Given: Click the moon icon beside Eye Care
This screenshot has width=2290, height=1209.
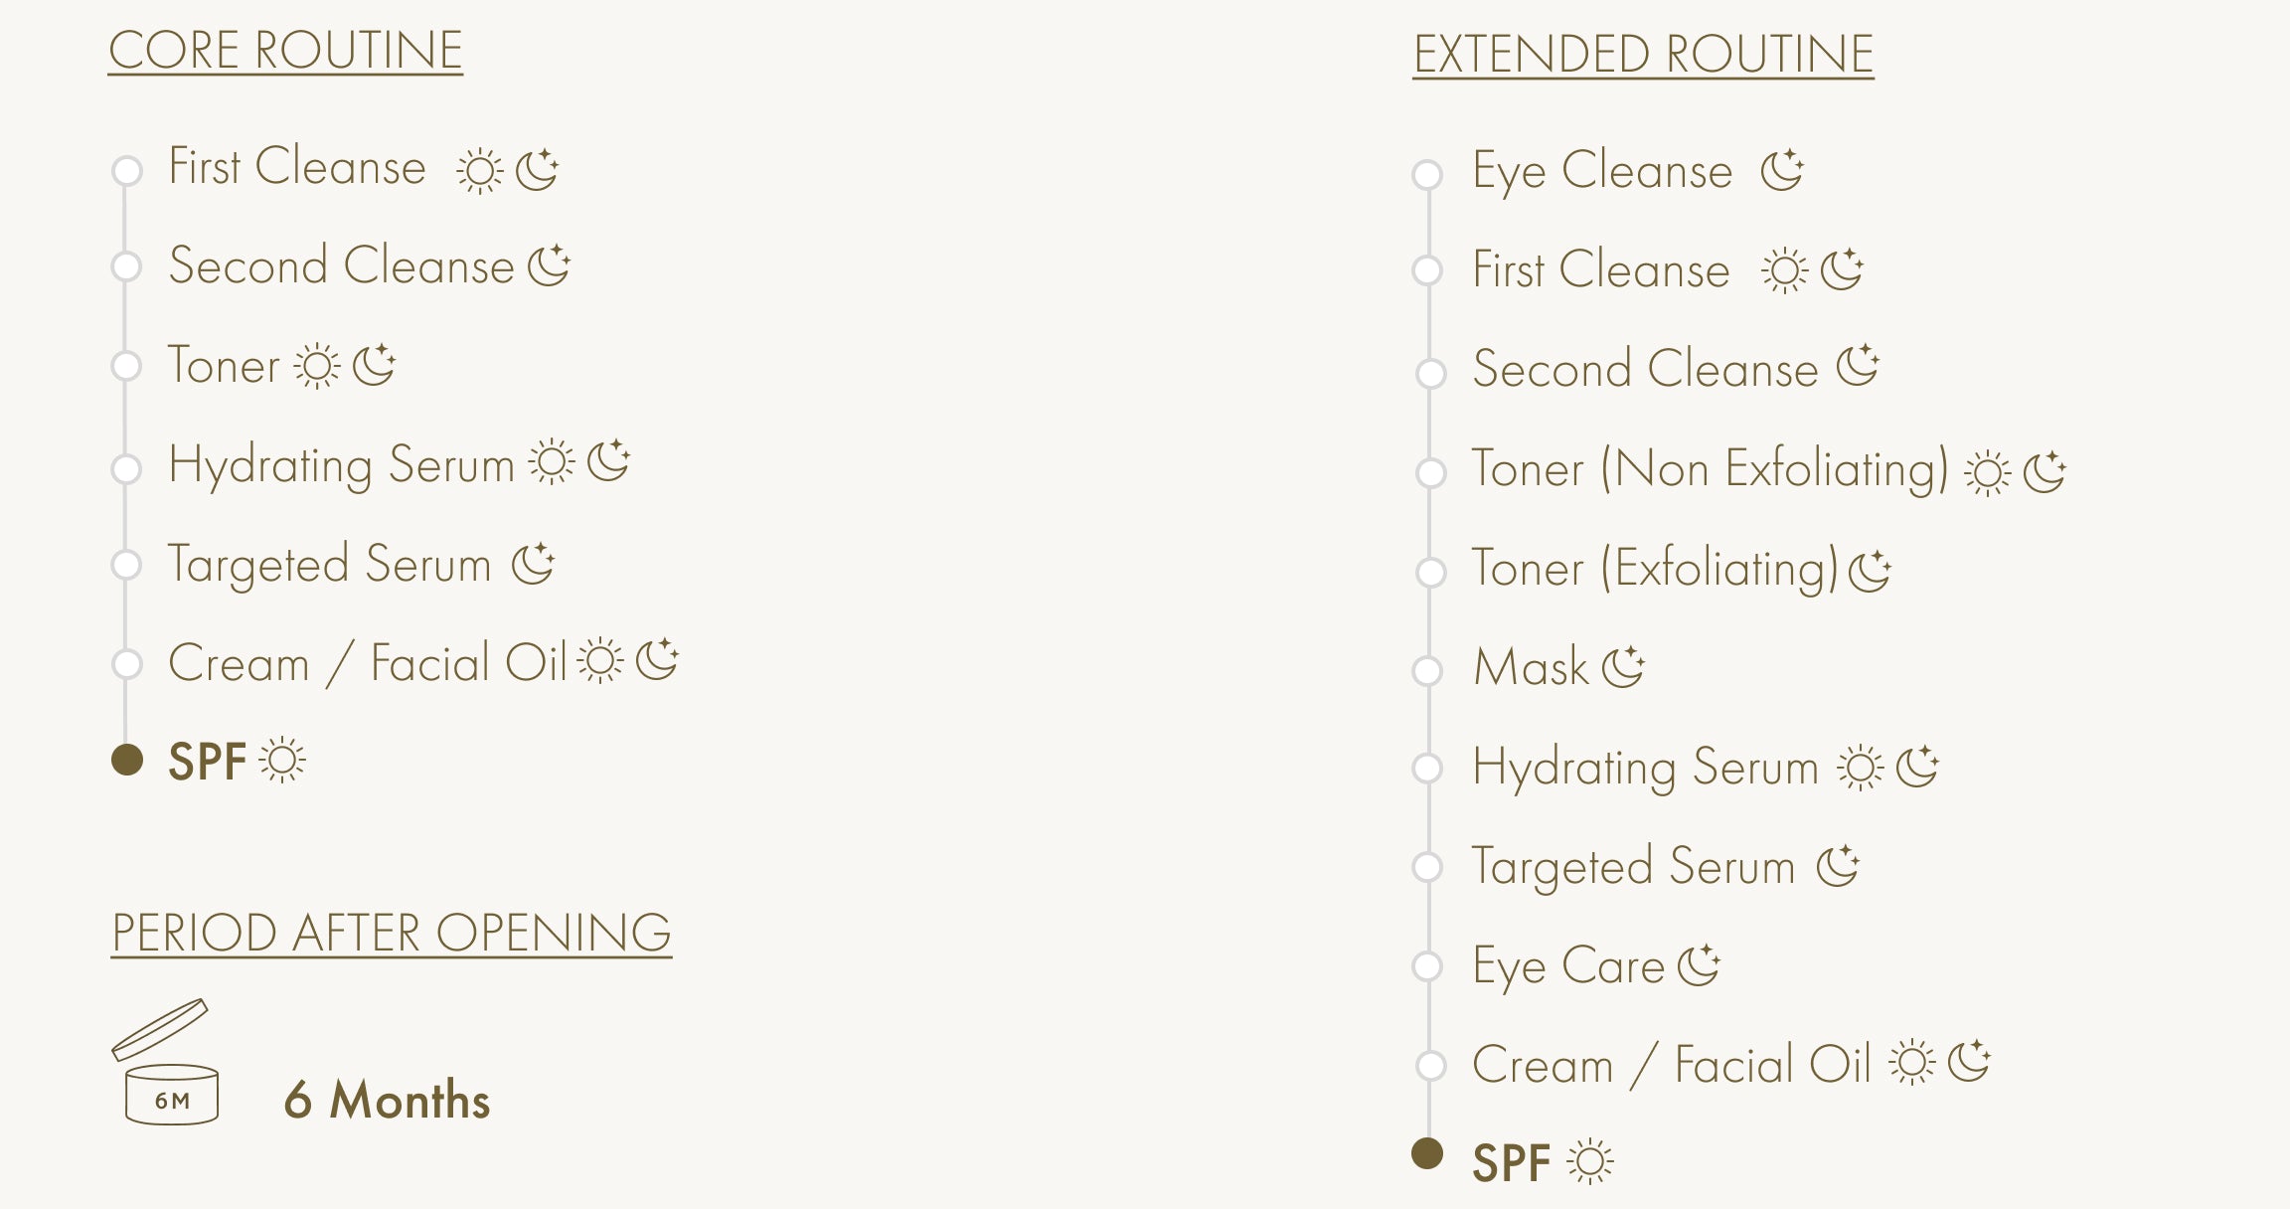Looking at the screenshot, I should (x=1699, y=964).
